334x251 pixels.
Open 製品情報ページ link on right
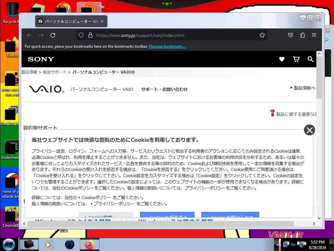coord(303,88)
